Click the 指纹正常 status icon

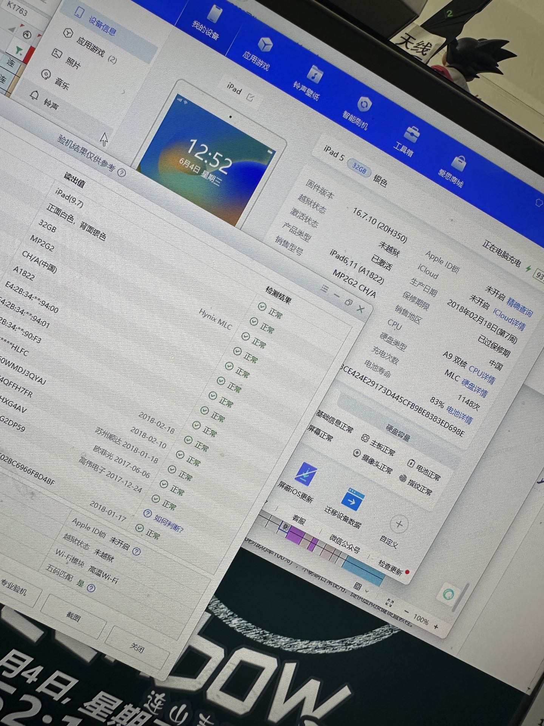[x=403, y=479]
